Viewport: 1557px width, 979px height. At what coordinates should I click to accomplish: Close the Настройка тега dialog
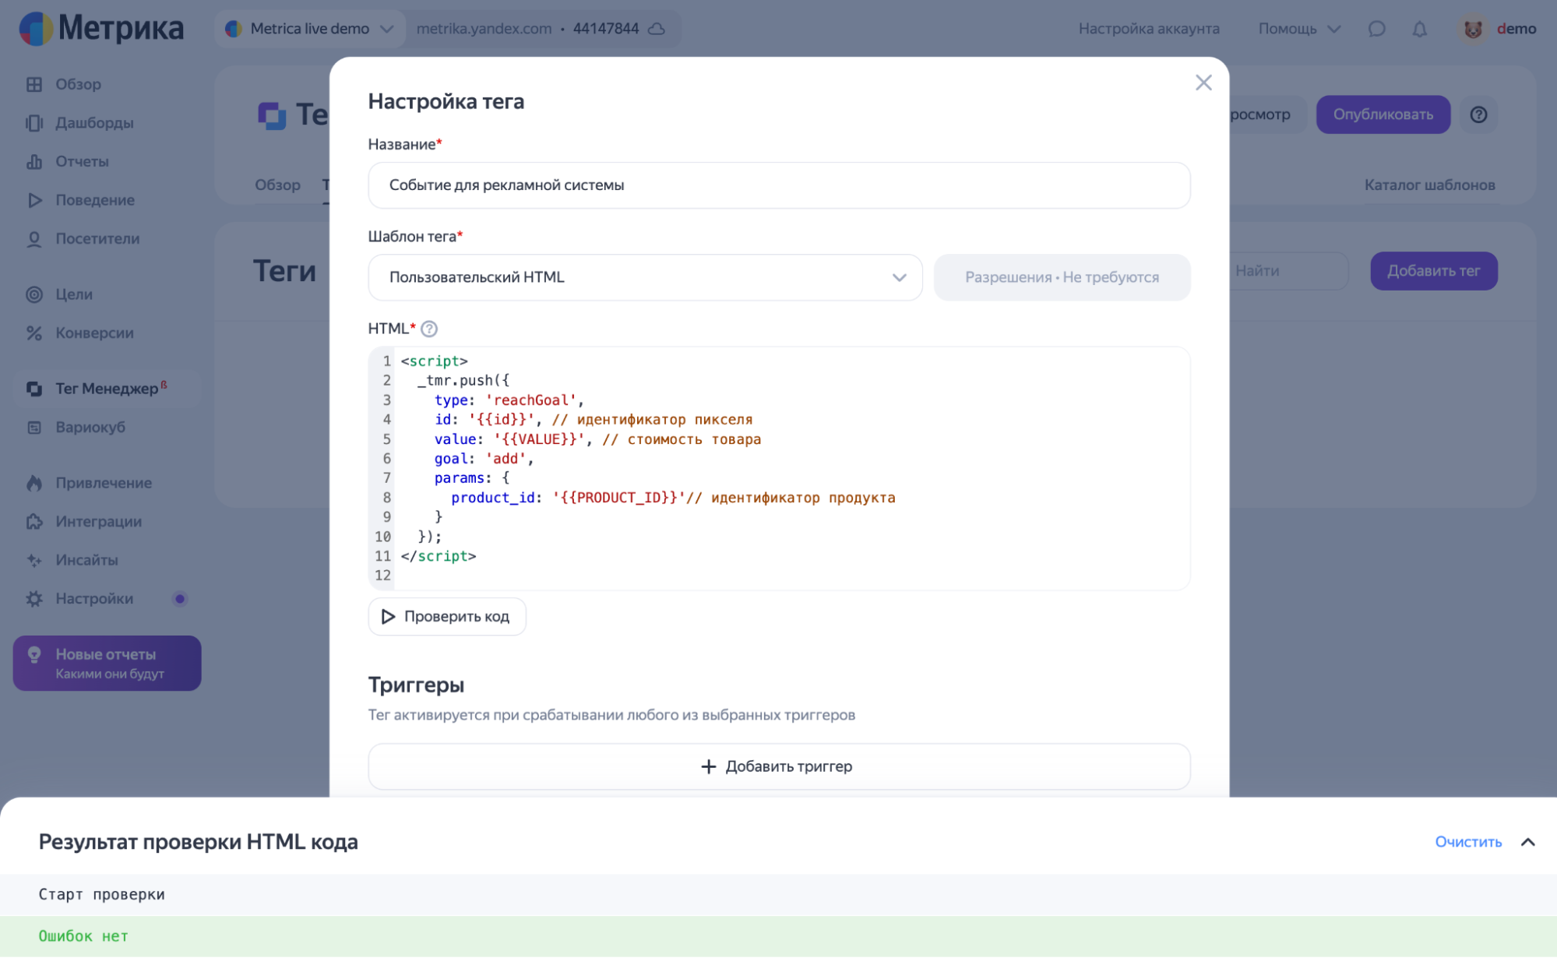coord(1203,83)
